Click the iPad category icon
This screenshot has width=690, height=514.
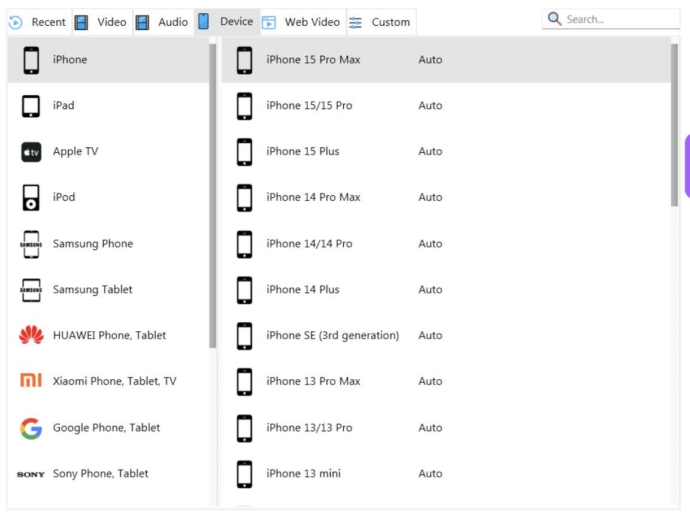pyautogui.click(x=31, y=106)
